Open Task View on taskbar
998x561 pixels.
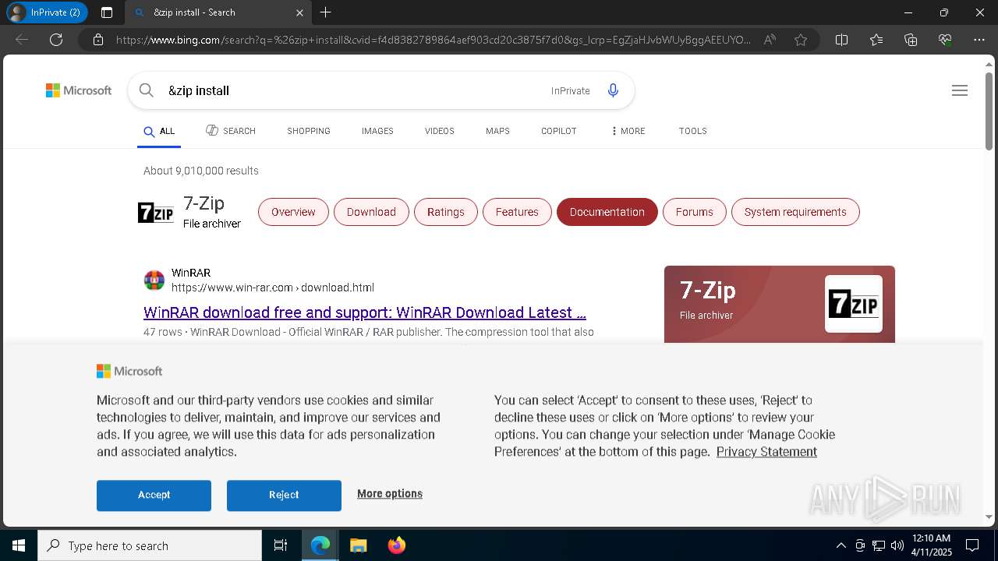[x=281, y=545]
